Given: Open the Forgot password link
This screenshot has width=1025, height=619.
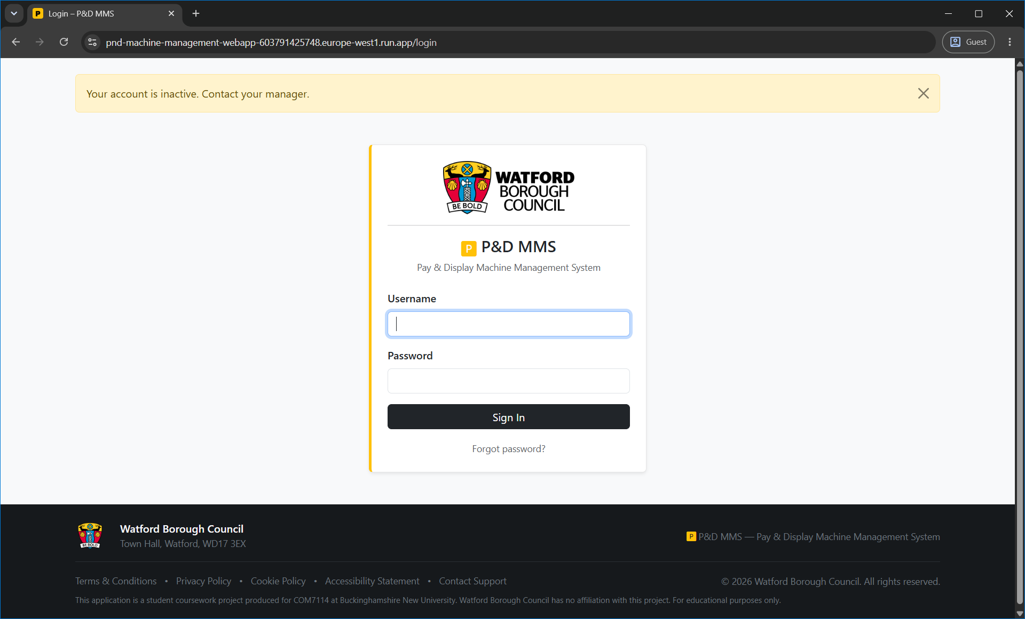Looking at the screenshot, I should click(x=508, y=449).
